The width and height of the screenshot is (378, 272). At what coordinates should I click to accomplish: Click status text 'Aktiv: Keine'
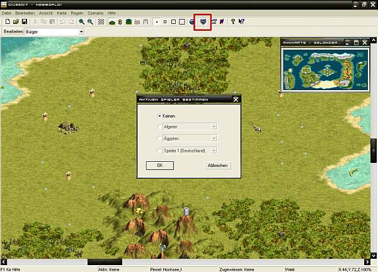click(108, 269)
